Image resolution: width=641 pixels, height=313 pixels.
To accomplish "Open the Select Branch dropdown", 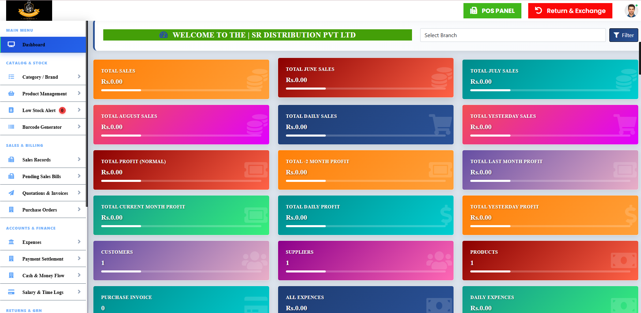I will [x=513, y=35].
